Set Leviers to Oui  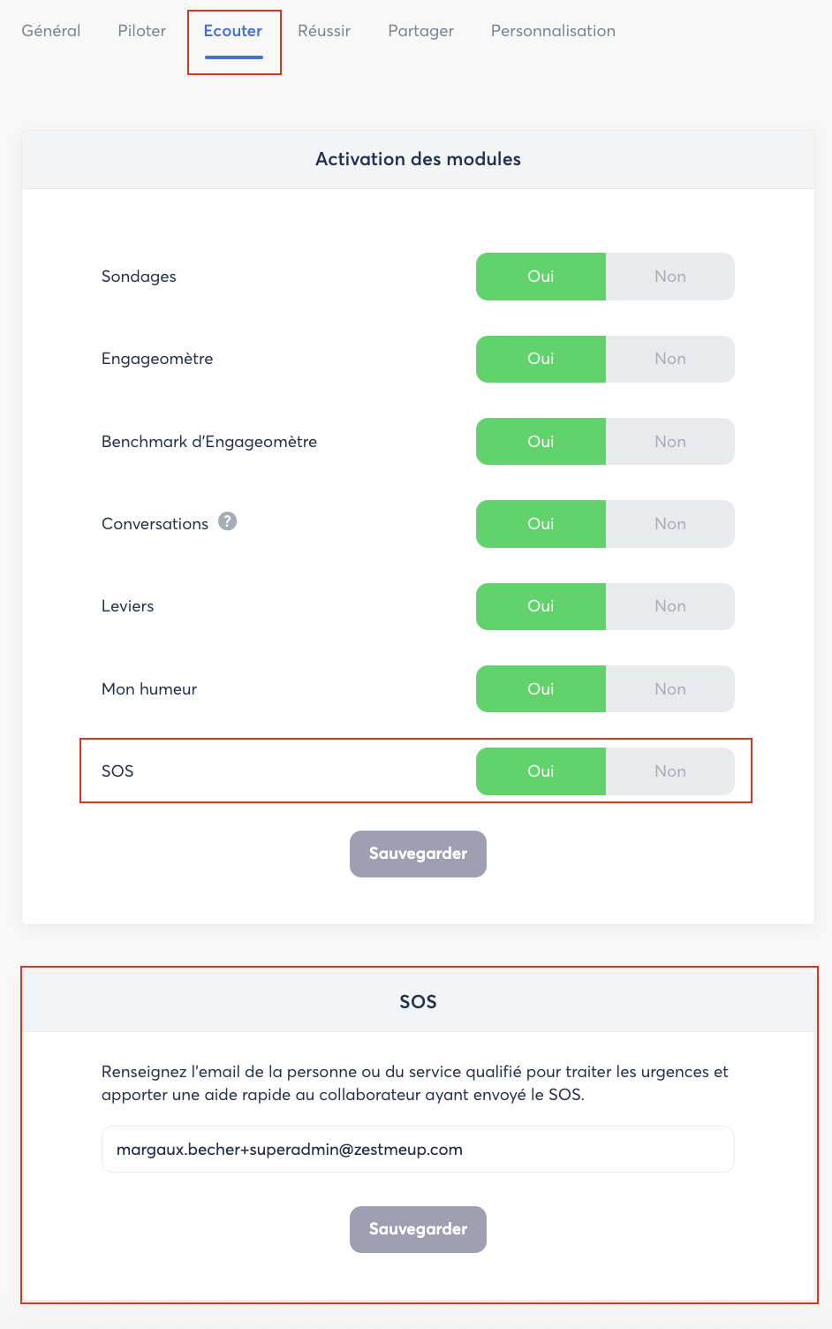coord(541,606)
